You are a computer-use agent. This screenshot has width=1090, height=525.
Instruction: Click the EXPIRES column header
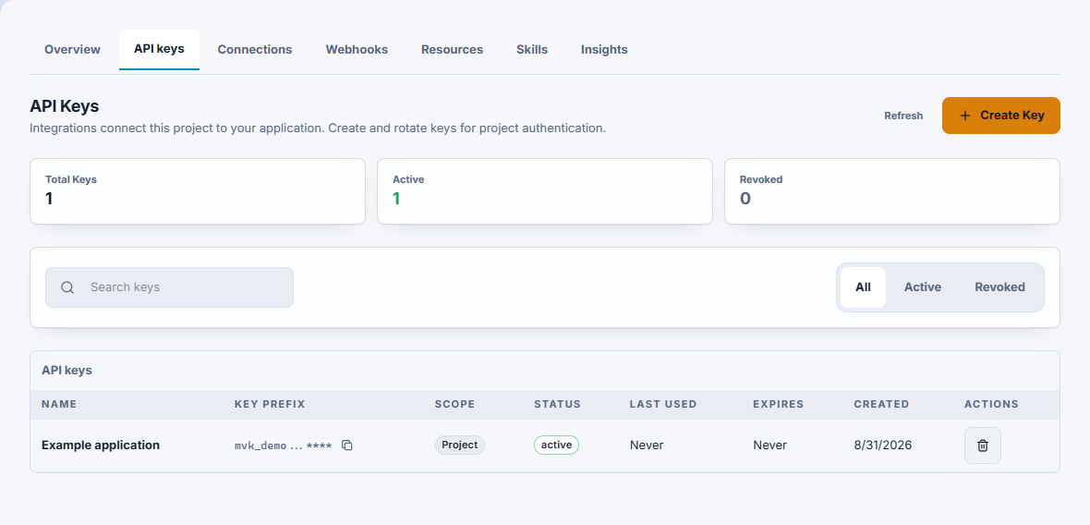point(779,404)
